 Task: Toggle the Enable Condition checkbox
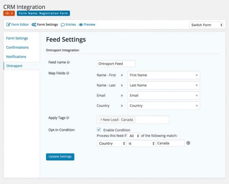pos(99,130)
